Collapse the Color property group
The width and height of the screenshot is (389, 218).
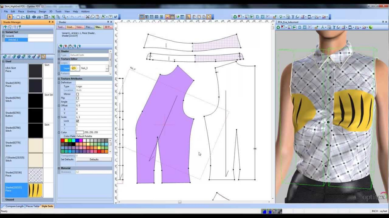(x=59, y=132)
